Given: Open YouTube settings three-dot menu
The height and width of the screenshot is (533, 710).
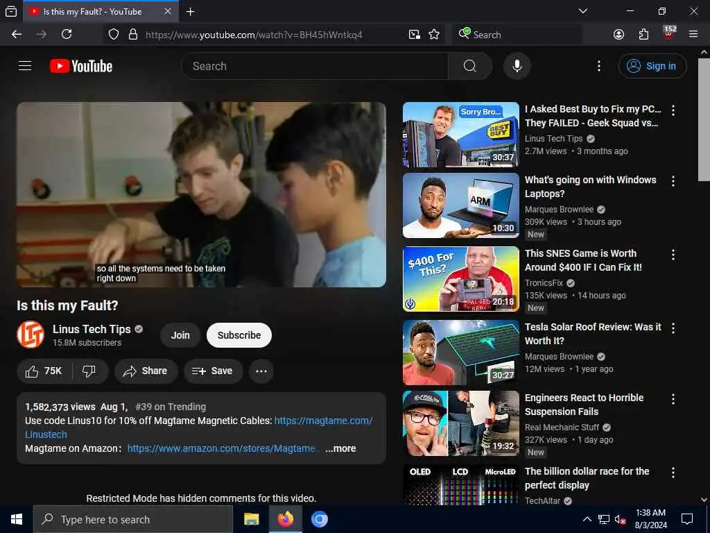Looking at the screenshot, I should 599,66.
